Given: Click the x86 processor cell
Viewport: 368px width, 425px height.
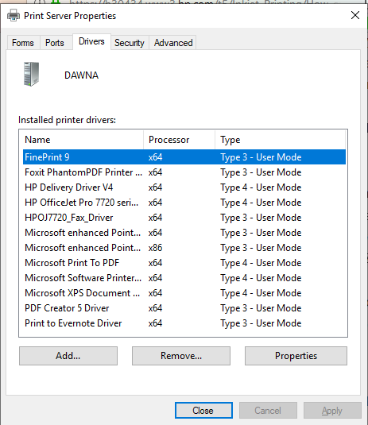Looking at the screenshot, I should pyautogui.click(x=156, y=248).
